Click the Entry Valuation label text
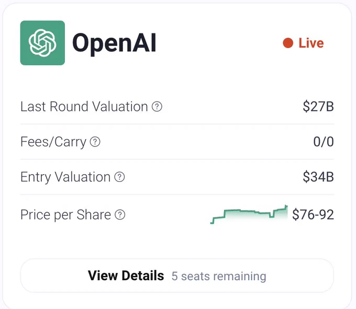The image size is (356, 309). pyautogui.click(x=65, y=177)
